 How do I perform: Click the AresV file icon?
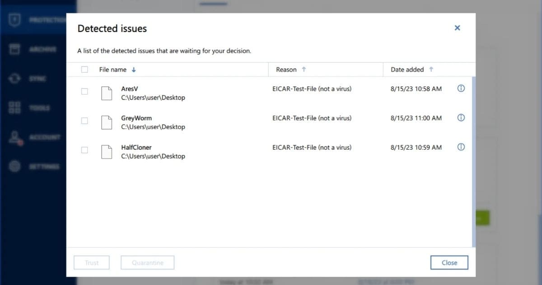[107, 93]
